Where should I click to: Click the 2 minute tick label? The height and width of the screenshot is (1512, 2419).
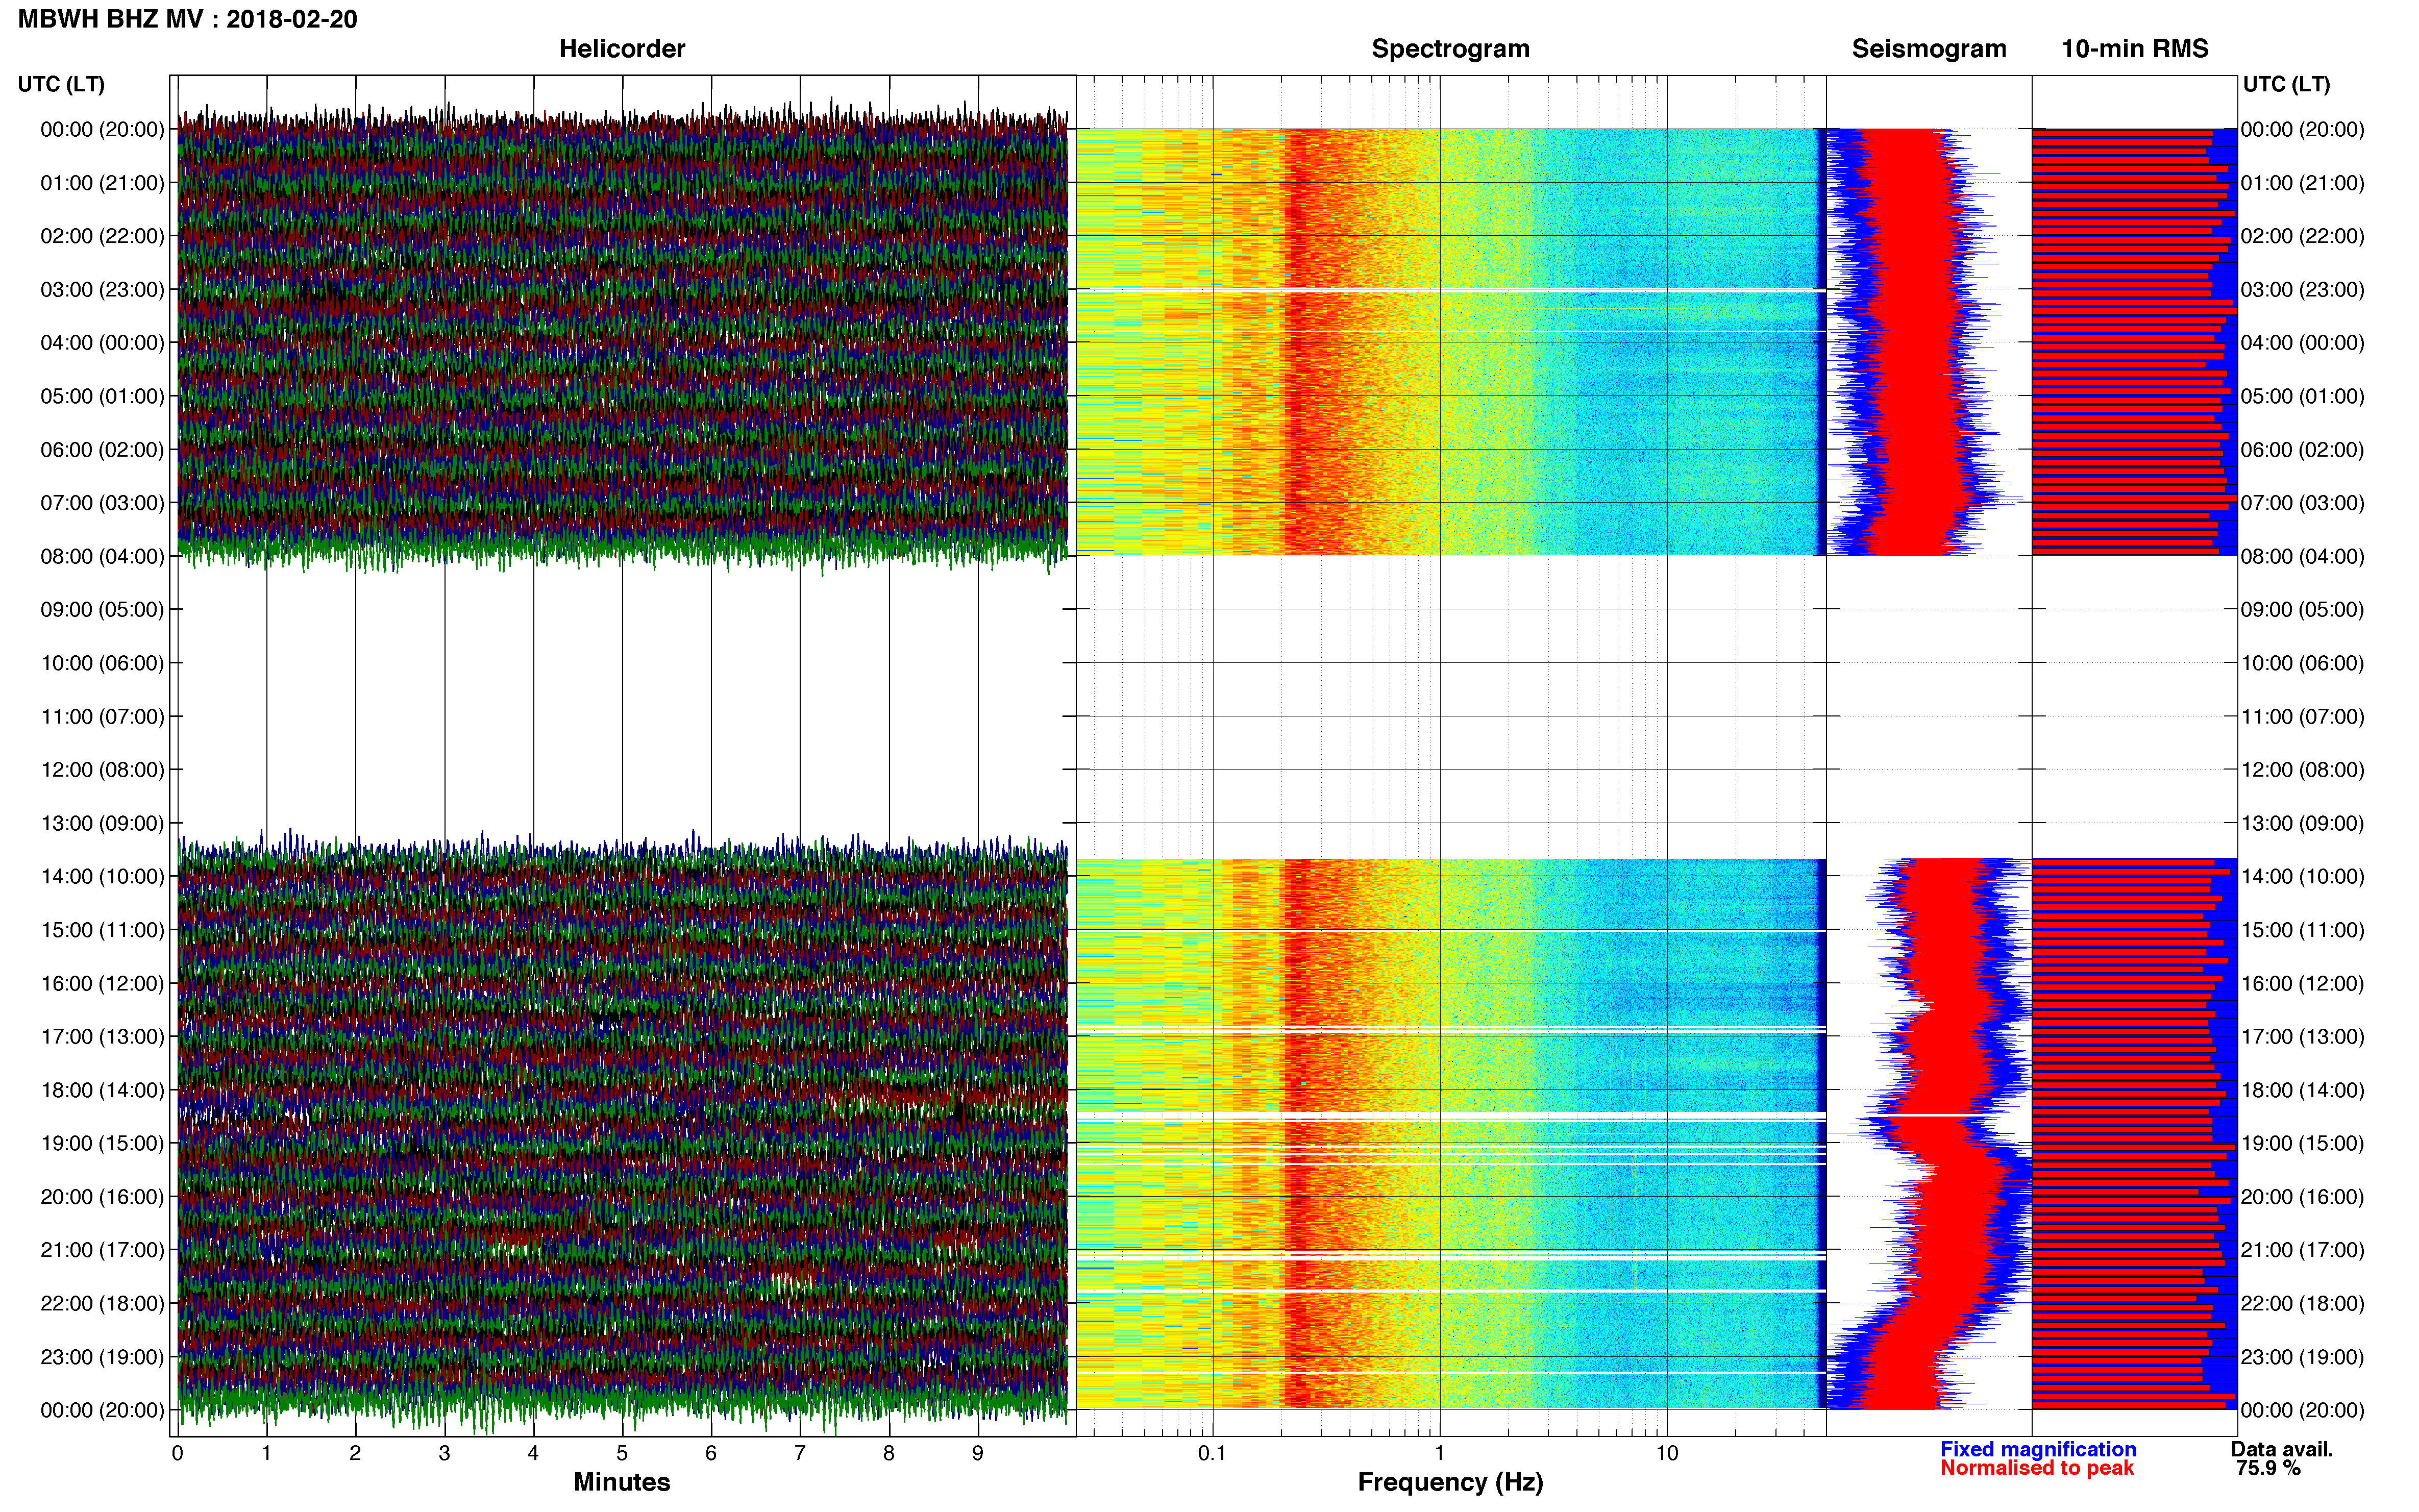(355, 1453)
